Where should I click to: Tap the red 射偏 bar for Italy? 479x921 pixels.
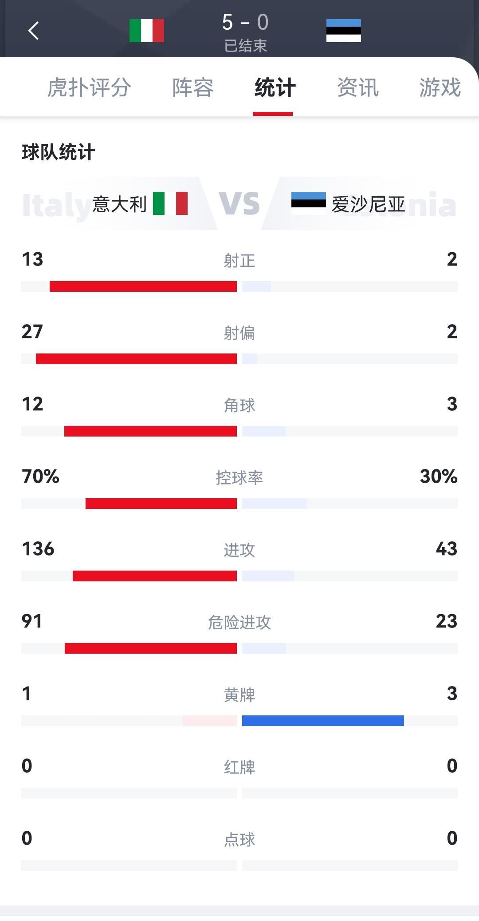point(136,359)
